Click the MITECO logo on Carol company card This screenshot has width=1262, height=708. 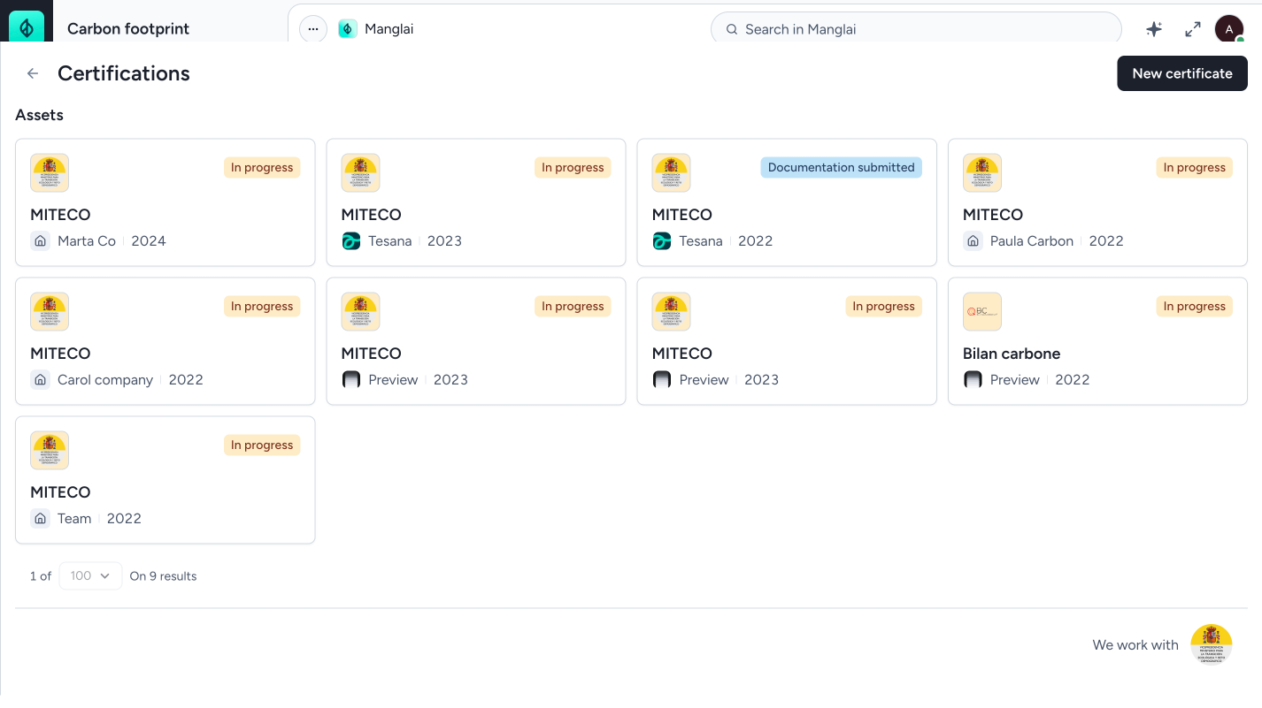pos(50,312)
